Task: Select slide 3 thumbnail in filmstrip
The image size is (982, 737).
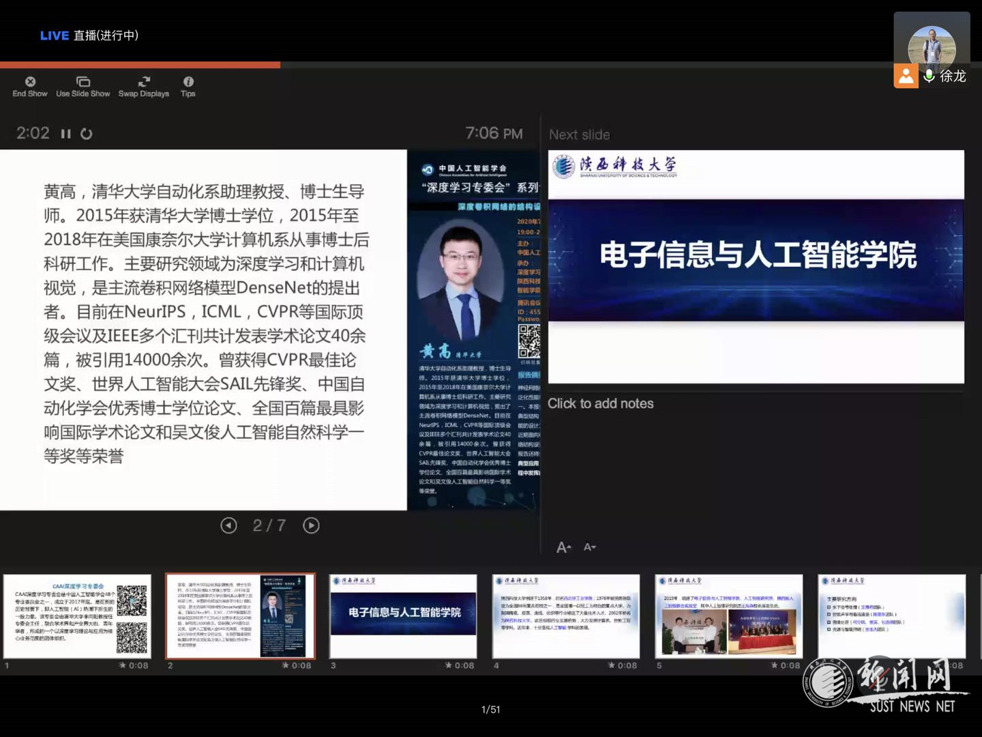Action: [403, 616]
